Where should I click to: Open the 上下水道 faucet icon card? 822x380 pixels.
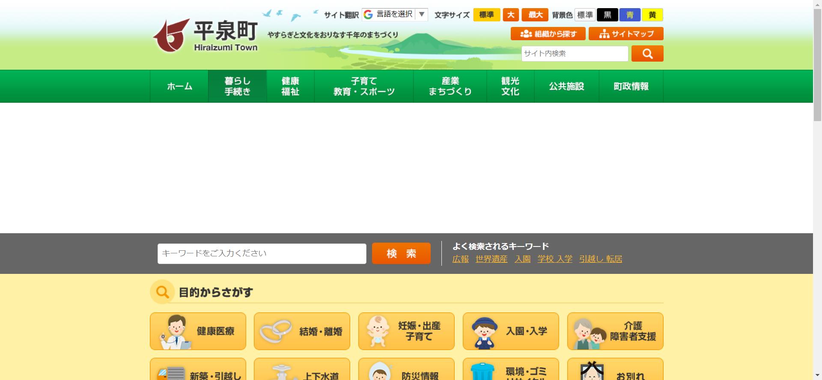pos(302,369)
